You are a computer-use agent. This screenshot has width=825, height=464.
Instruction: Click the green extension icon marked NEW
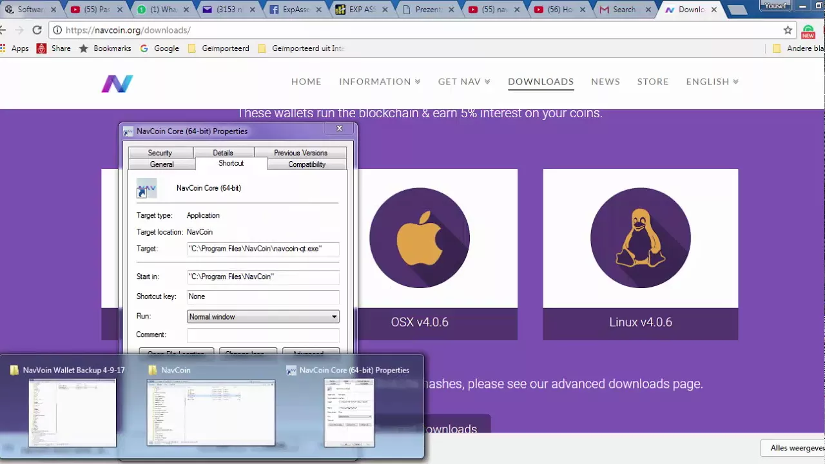click(x=808, y=31)
